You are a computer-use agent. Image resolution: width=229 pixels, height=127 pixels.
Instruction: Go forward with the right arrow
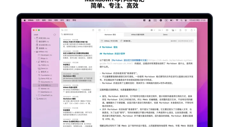tap(108, 30)
